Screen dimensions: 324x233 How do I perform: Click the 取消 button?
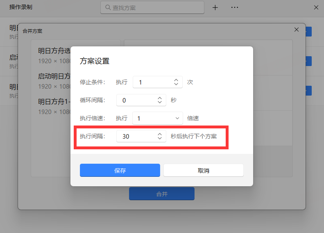point(204,170)
